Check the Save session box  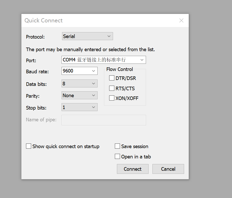coord(117,146)
